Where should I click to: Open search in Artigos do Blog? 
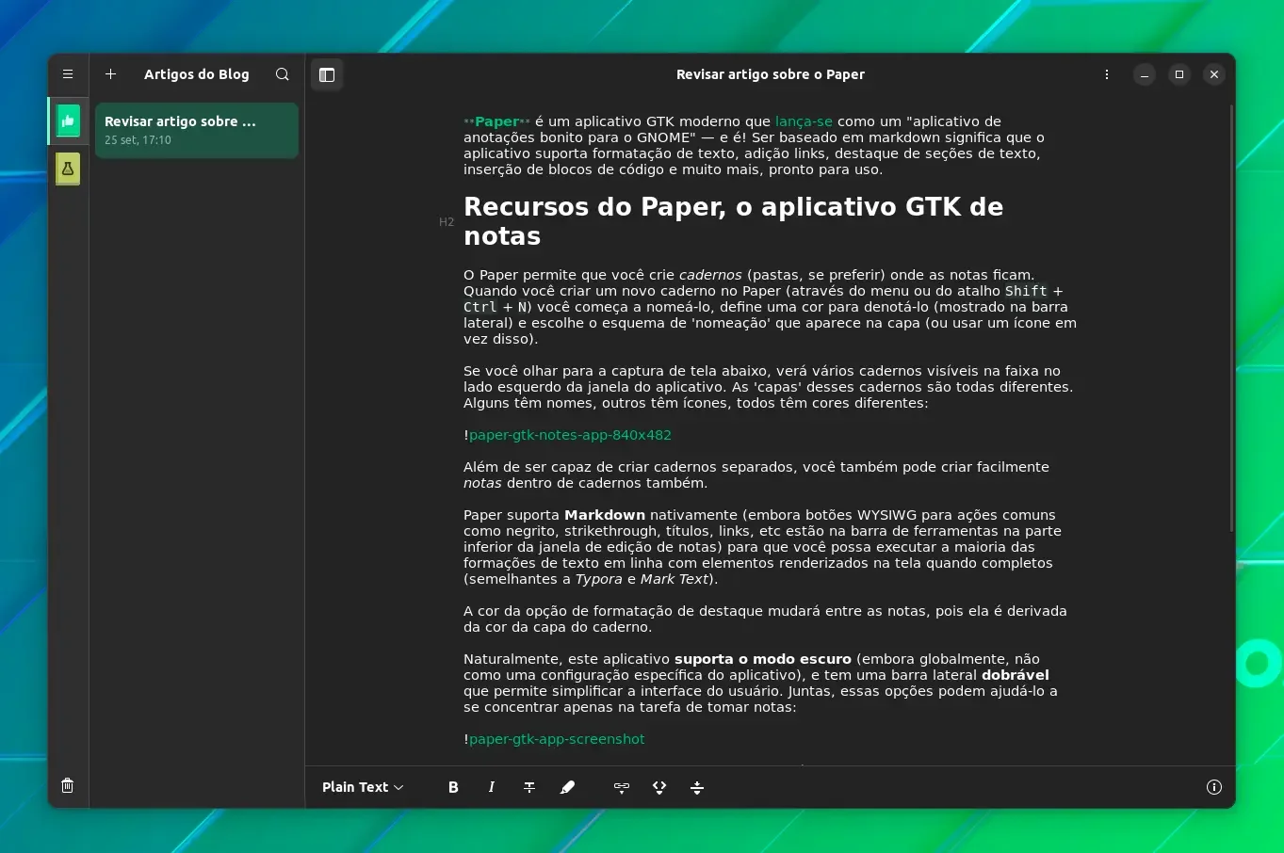click(282, 74)
